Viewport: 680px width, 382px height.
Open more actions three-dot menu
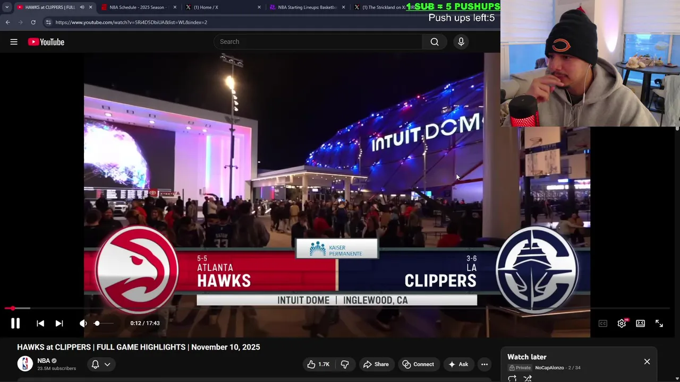pyautogui.click(x=484, y=364)
